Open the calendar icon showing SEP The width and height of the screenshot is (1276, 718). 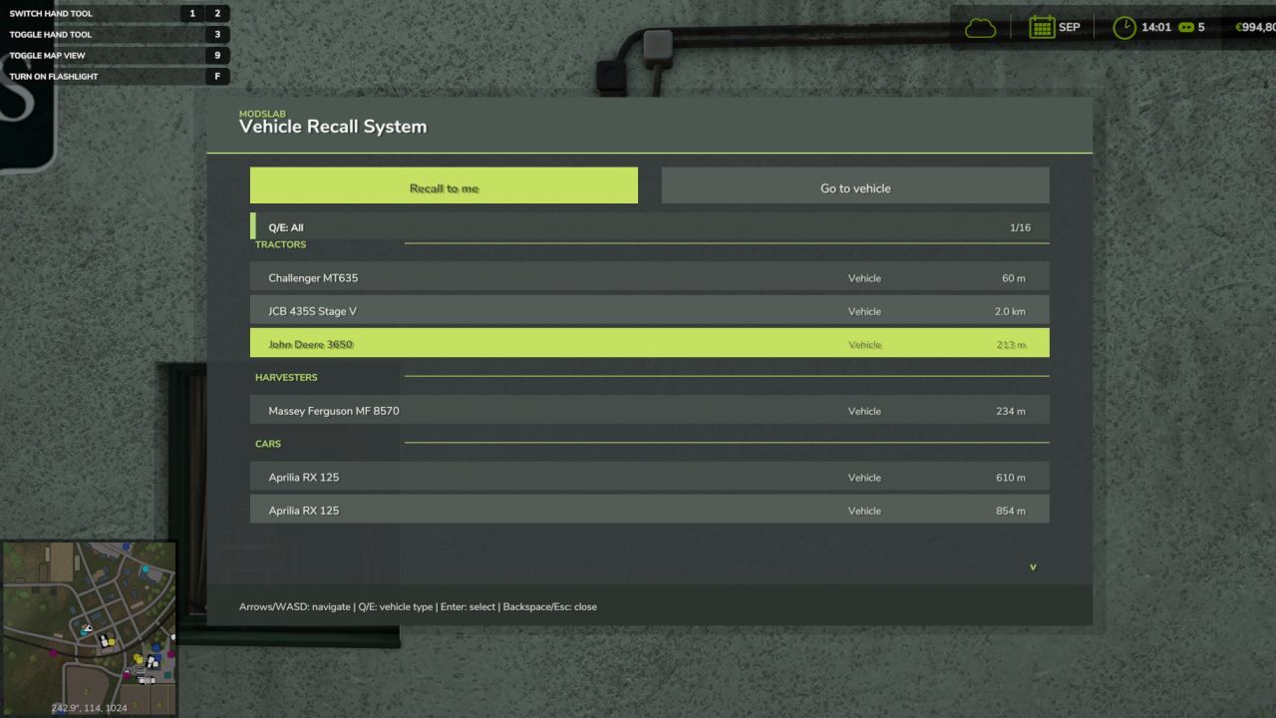(1040, 26)
